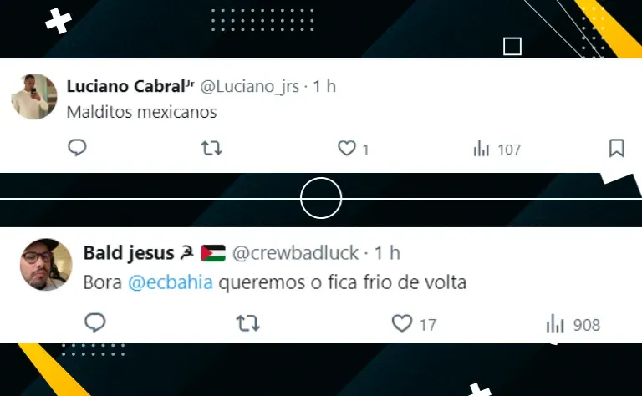Retweet the "Malditos mexicanos" post
The image size is (642, 396).
(211, 148)
